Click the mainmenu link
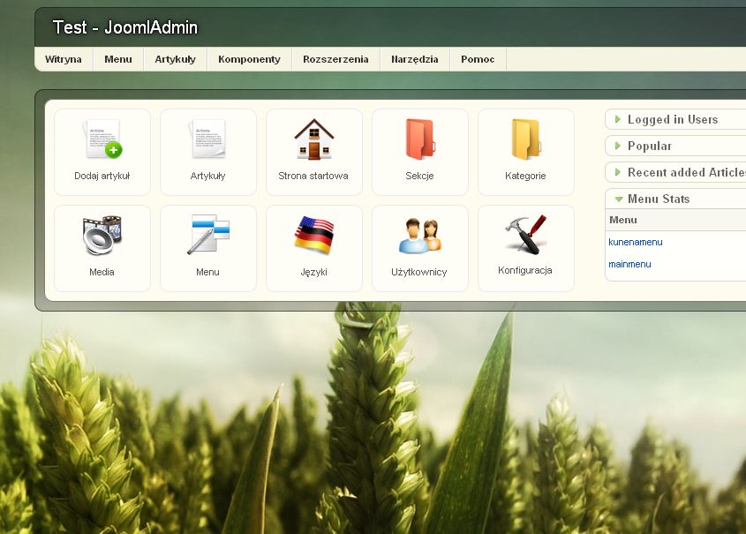The height and width of the screenshot is (534, 746). tap(629, 264)
